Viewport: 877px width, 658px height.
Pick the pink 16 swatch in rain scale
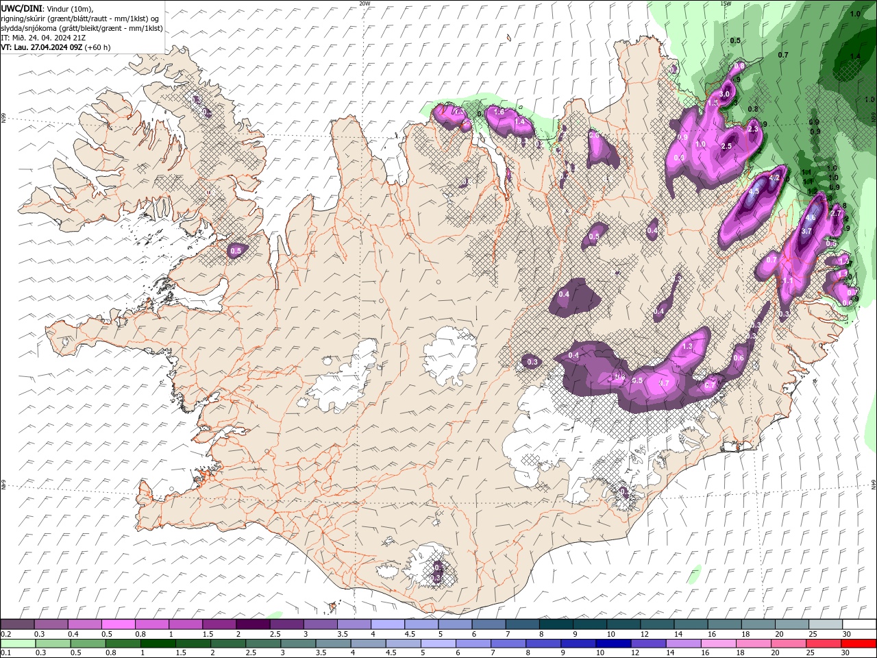coord(717,644)
